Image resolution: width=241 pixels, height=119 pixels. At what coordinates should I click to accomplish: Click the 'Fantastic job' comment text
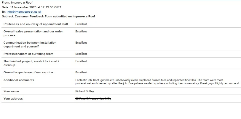point(157,82)
